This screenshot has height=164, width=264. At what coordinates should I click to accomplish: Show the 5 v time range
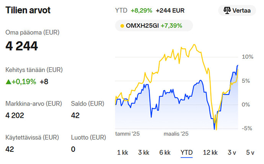[x=250, y=153]
